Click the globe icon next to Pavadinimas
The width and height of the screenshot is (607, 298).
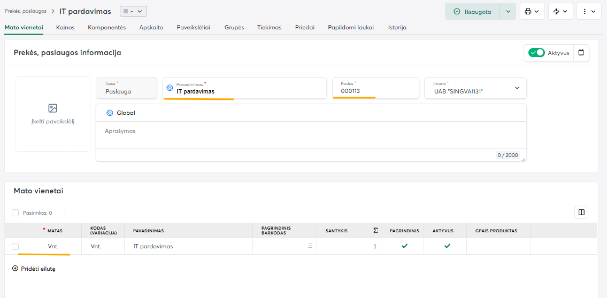(170, 88)
